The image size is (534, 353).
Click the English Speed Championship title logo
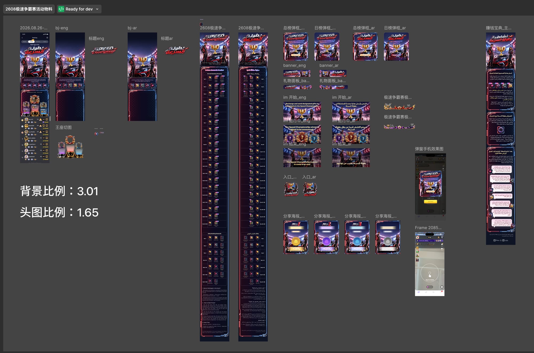104,50
